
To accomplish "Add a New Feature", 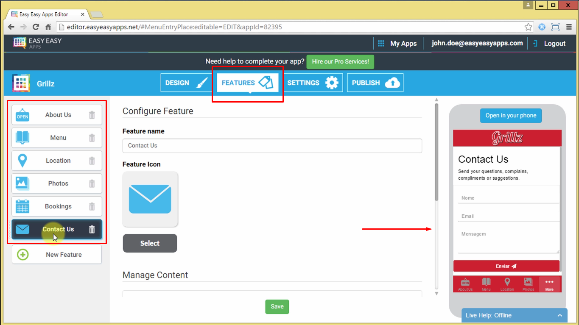I will point(57,255).
